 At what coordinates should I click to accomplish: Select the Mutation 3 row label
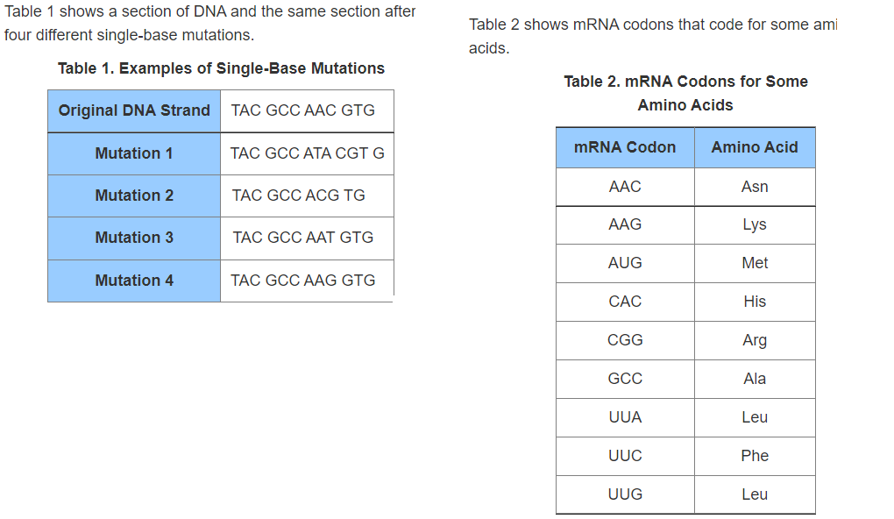[134, 238]
